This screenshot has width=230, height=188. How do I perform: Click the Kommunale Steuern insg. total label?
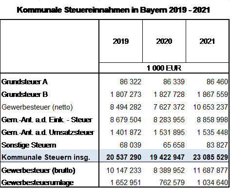click(46, 157)
